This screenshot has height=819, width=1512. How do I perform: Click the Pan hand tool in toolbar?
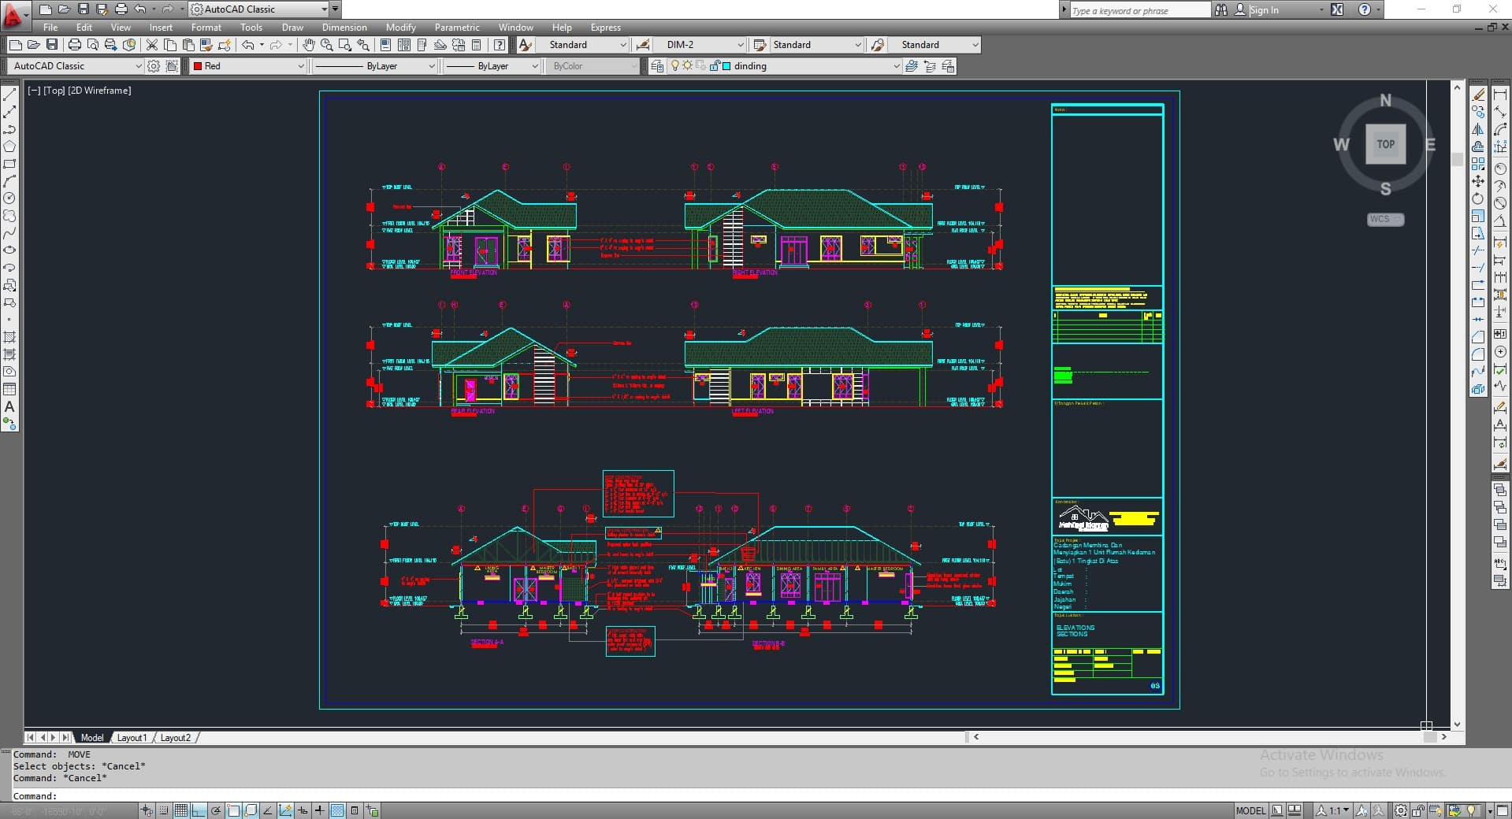pyautogui.click(x=309, y=45)
